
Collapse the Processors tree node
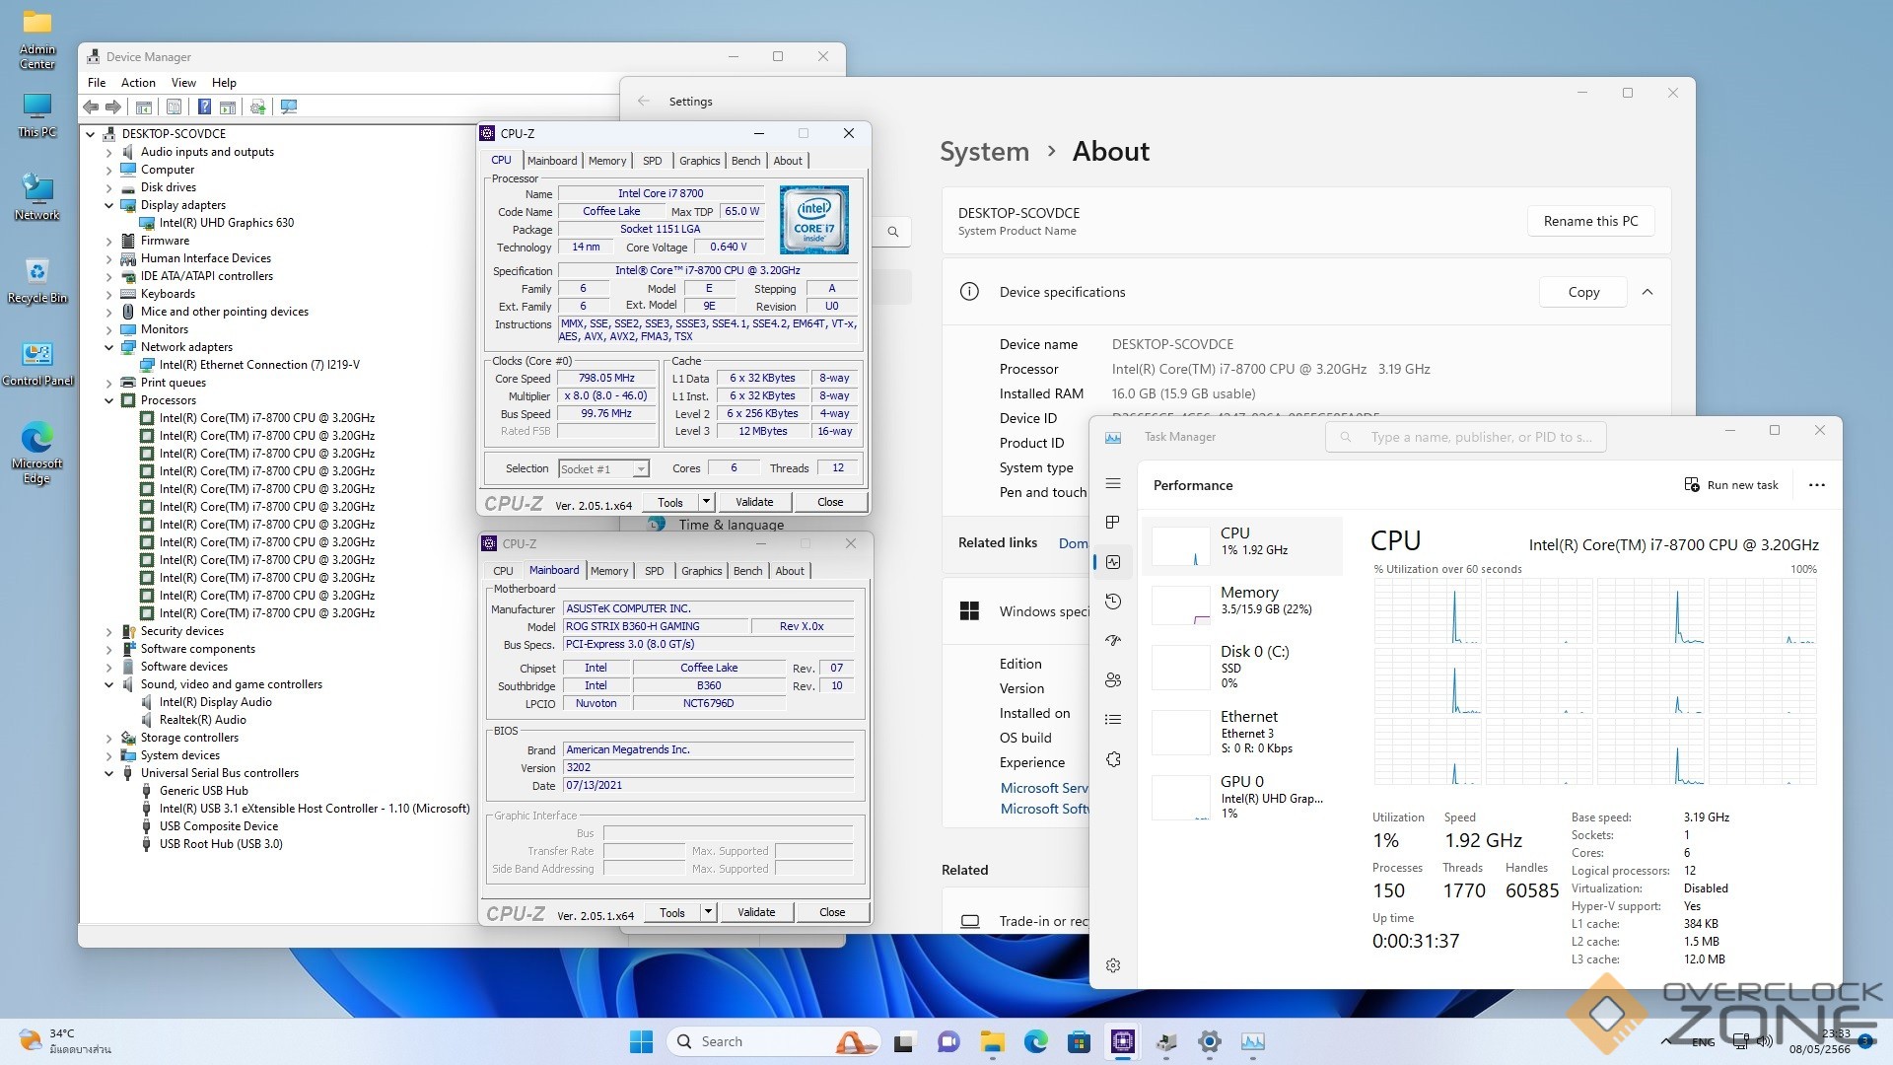click(109, 400)
